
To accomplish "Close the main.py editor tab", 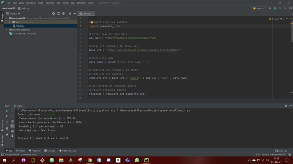I will (93, 14).
